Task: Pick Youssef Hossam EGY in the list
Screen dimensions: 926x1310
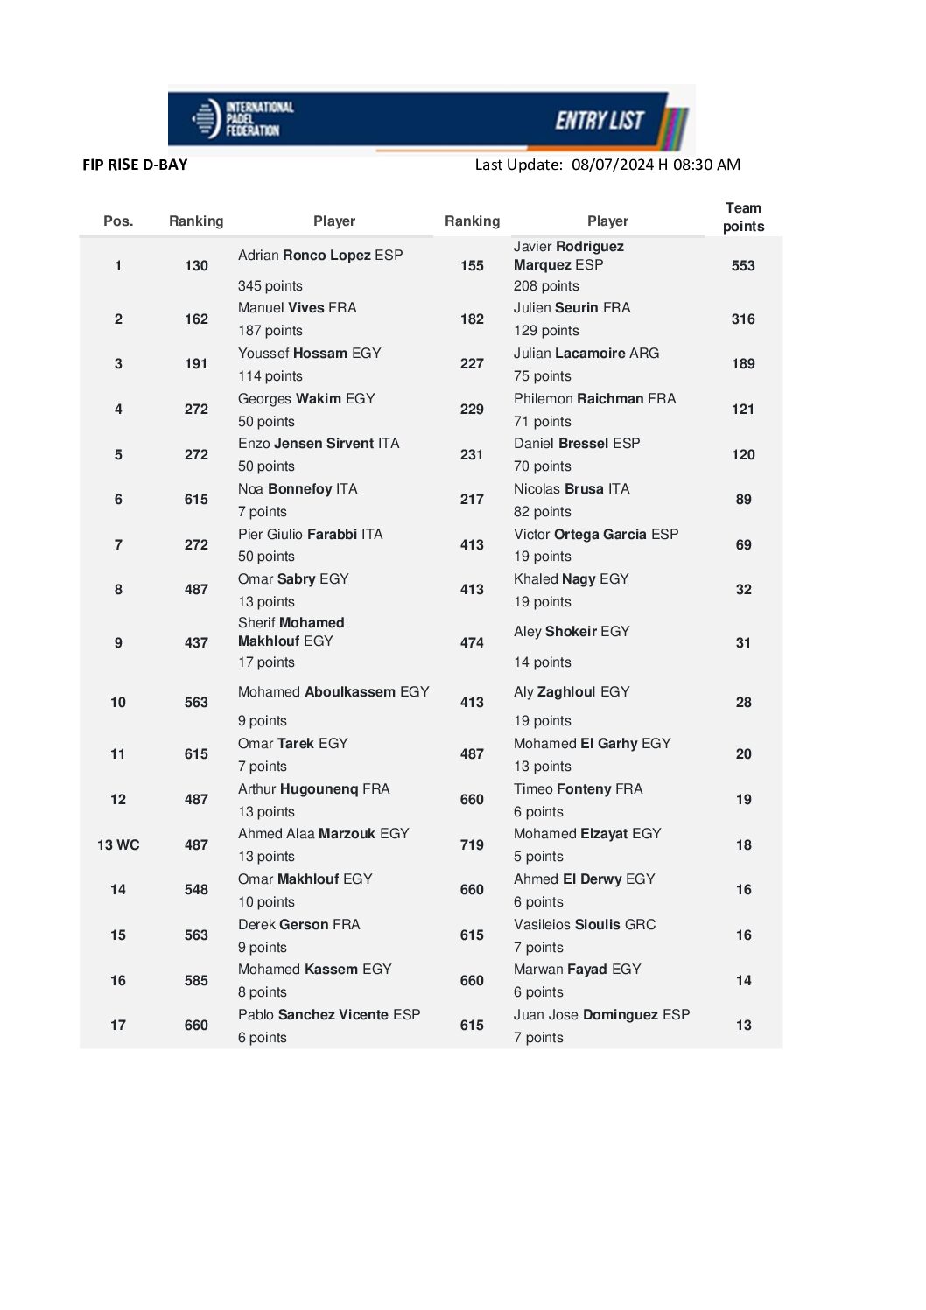Action: (309, 354)
